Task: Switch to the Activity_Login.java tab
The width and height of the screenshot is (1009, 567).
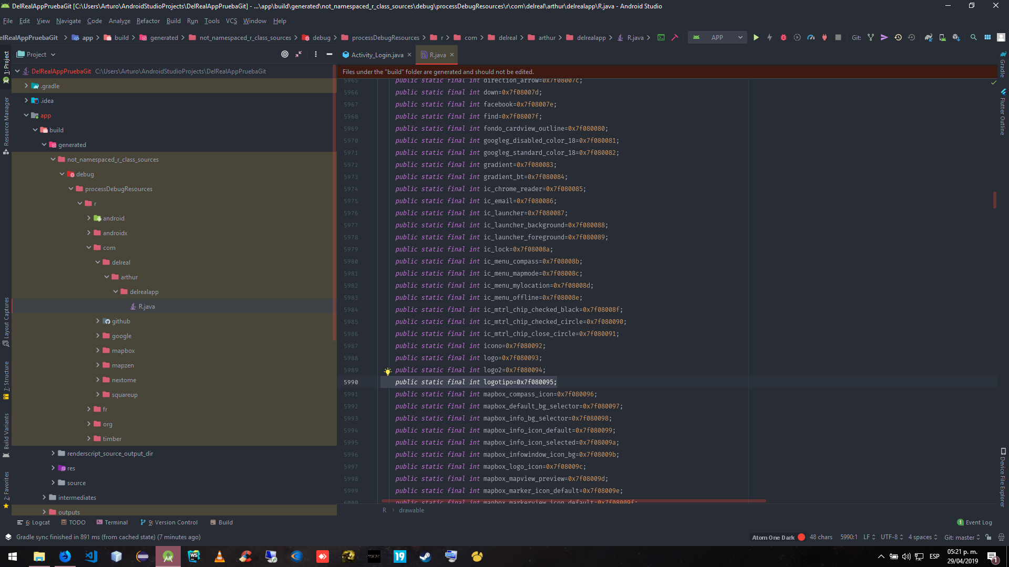Action: coord(377,55)
